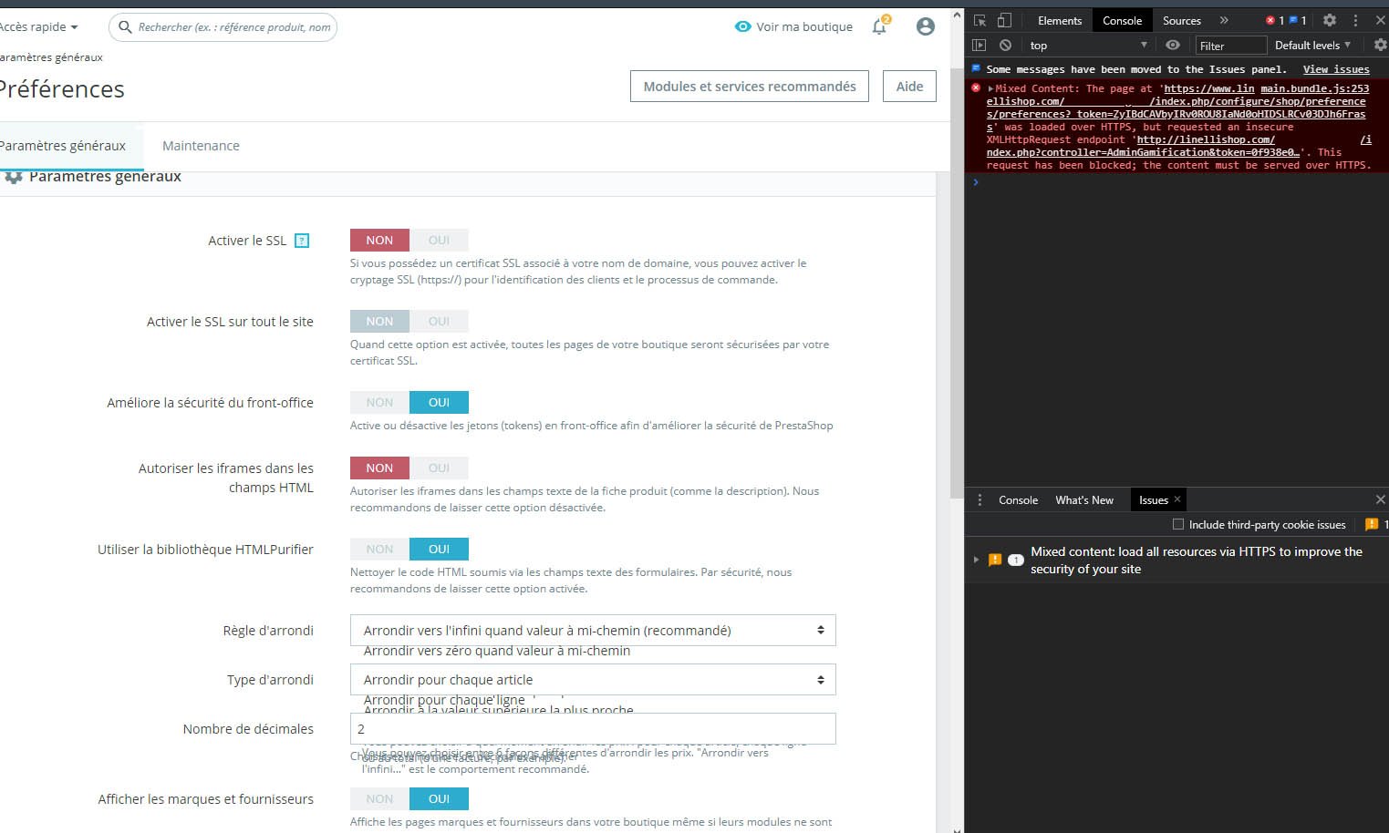1389x833 pixels.
Task: Follow the View issues link
Action: [x=1336, y=69]
